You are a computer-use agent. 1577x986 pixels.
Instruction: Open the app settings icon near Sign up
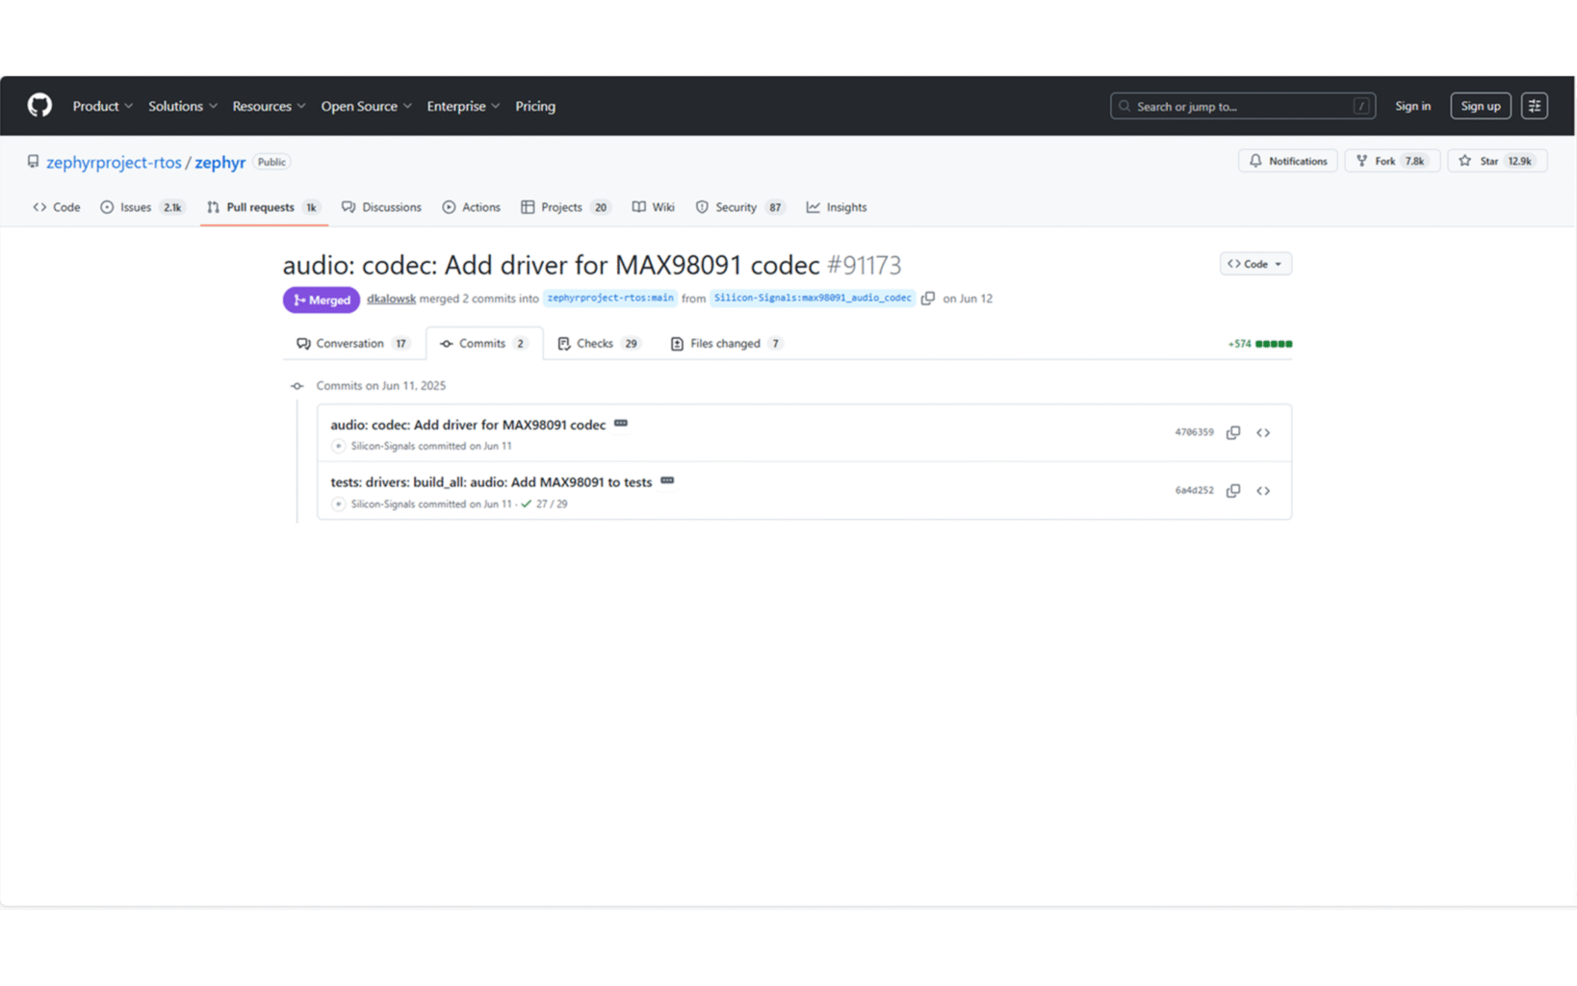click(x=1535, y=106)
